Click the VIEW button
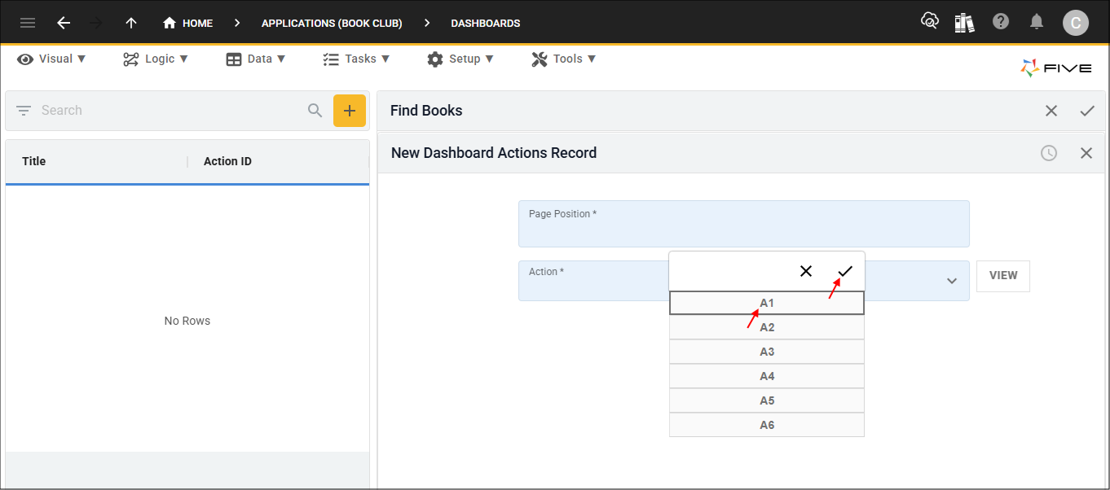The width and height of the screenshot is (1110, 490). (x=1002, y=276)
